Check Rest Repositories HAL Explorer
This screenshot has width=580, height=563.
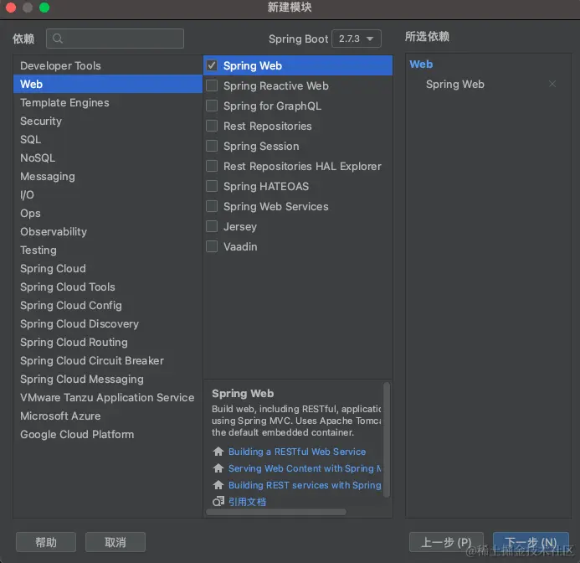[212, 166]
